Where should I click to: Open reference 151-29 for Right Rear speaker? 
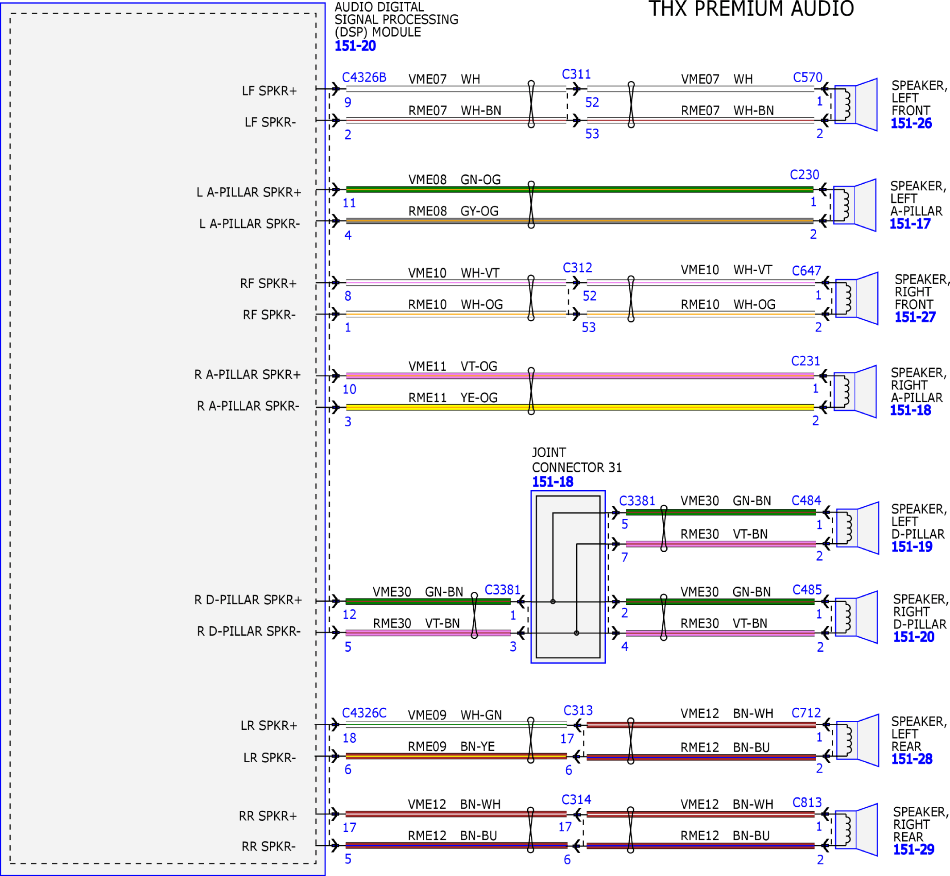(913, 850)
